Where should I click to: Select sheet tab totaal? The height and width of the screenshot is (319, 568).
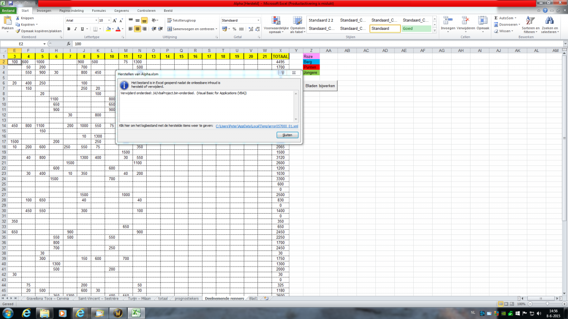(163, 299)
